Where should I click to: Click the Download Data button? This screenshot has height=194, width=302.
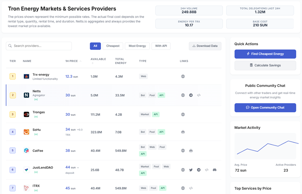(x=205, y=46)
